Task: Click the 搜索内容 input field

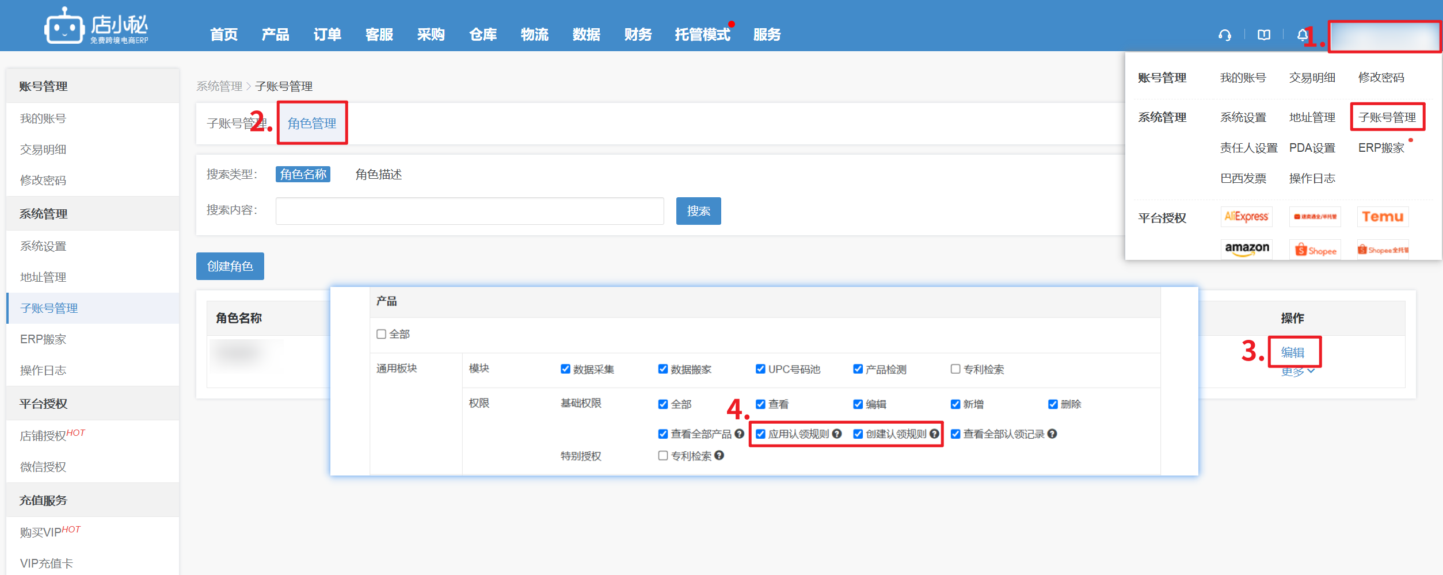Action: pos(469,211)
